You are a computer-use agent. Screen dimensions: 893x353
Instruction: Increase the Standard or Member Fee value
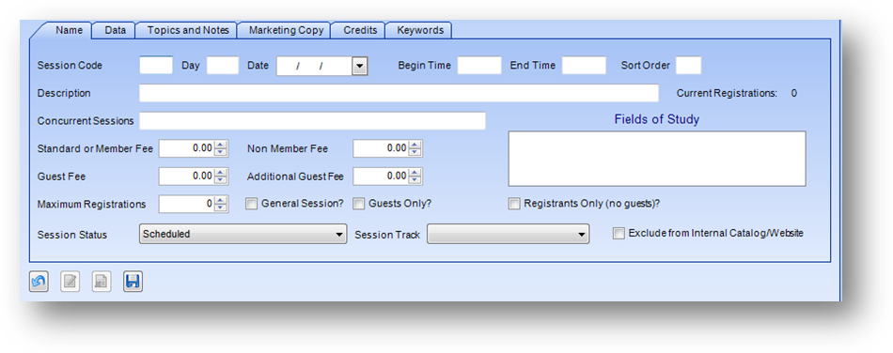click(x=221, y=145)
